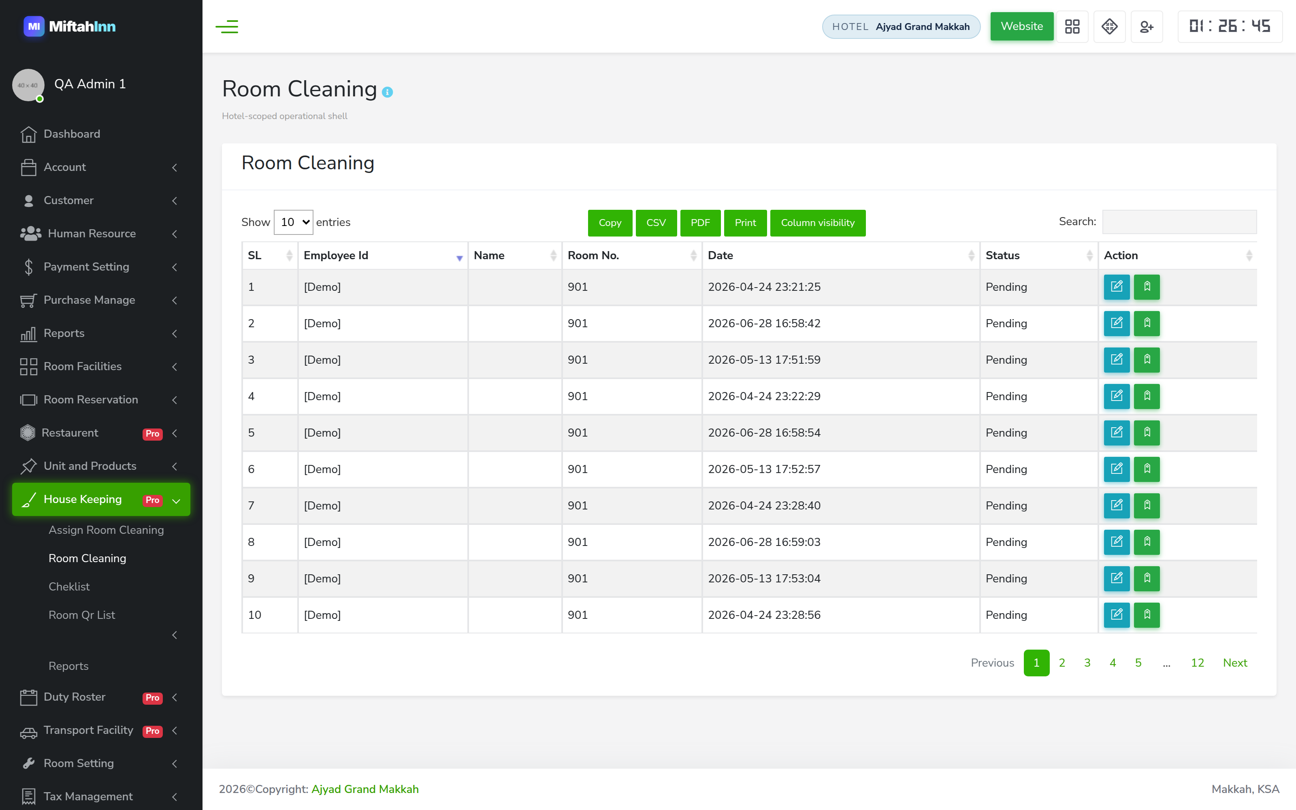
Task: Sort table by Room No. column
Action: point(632,256)
